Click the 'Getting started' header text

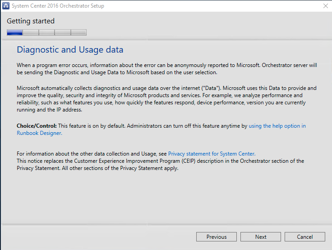pyautogui.click(x=31, y=21)
